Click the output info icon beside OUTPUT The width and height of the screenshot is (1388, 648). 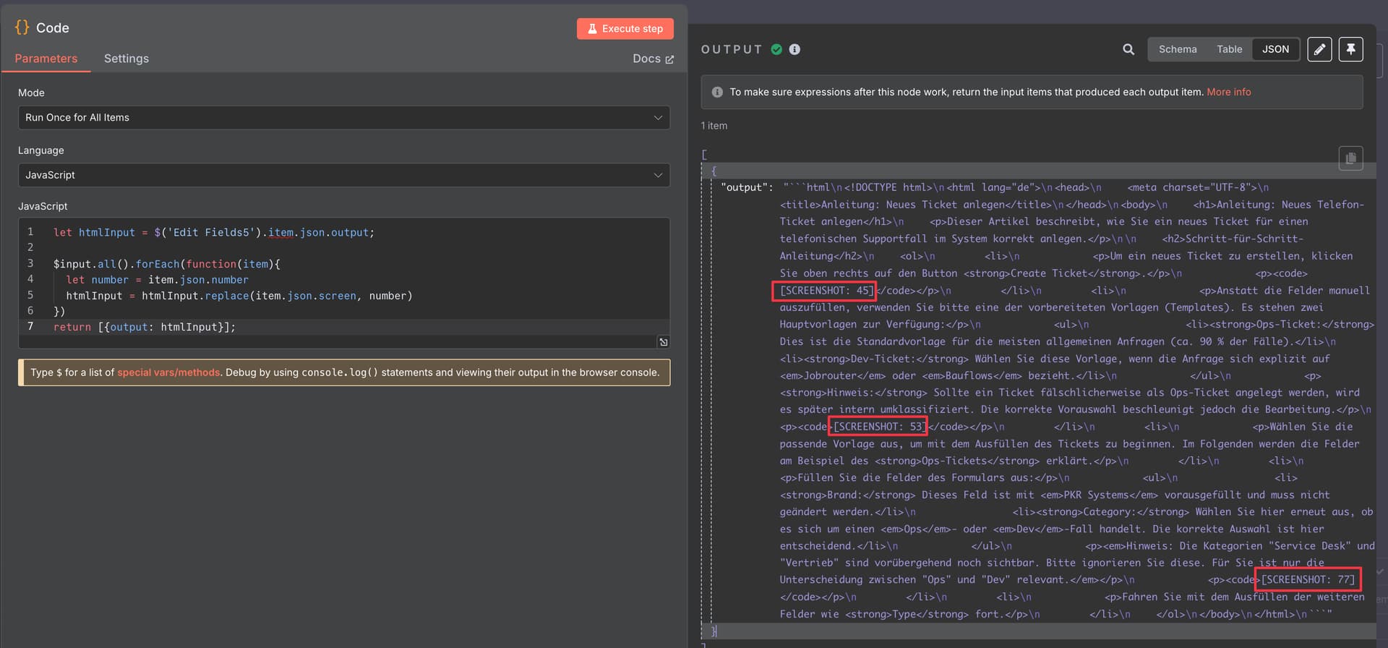794,49
